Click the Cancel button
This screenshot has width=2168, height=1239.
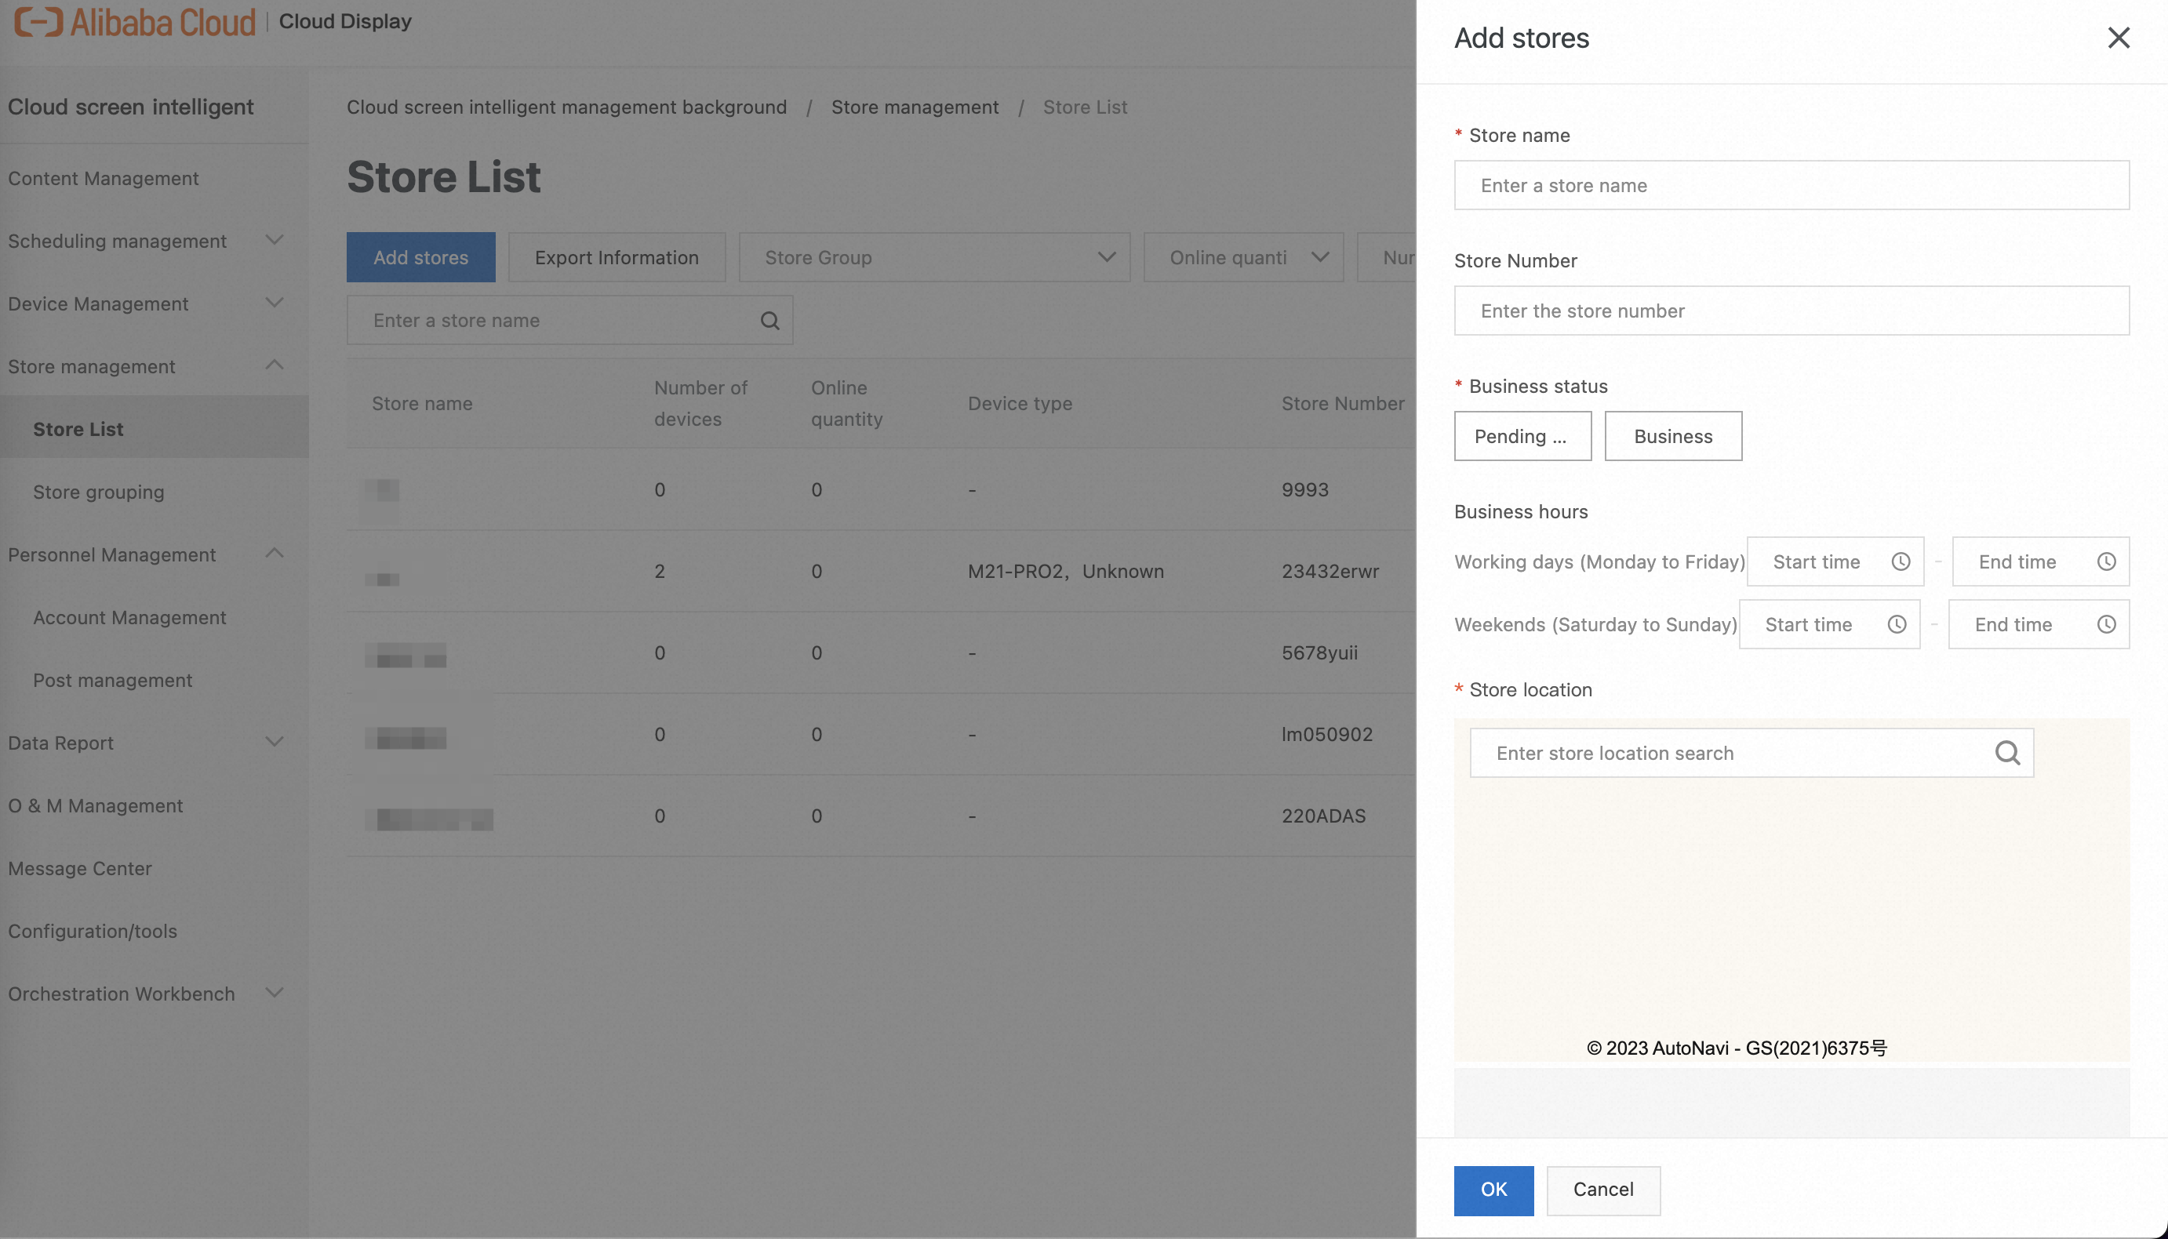[x=1602, y=1190]
